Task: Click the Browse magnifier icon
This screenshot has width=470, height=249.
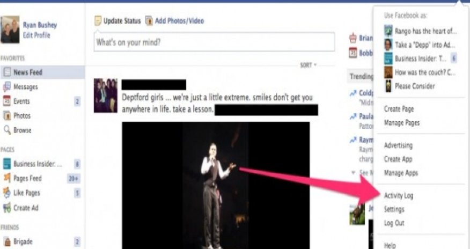Action: [x=7, y=130]
